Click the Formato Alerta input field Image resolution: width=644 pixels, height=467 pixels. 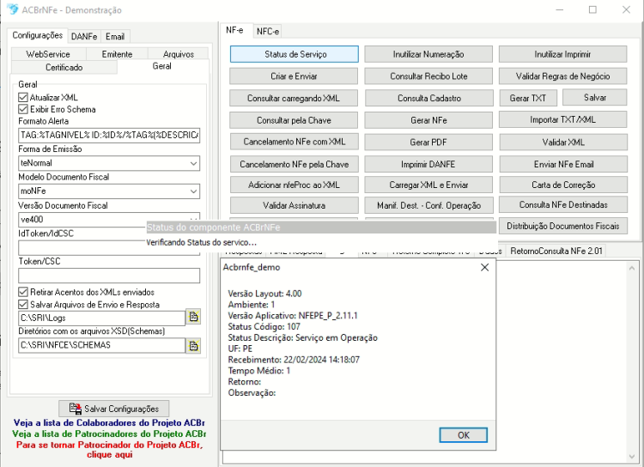coord(109,135)
